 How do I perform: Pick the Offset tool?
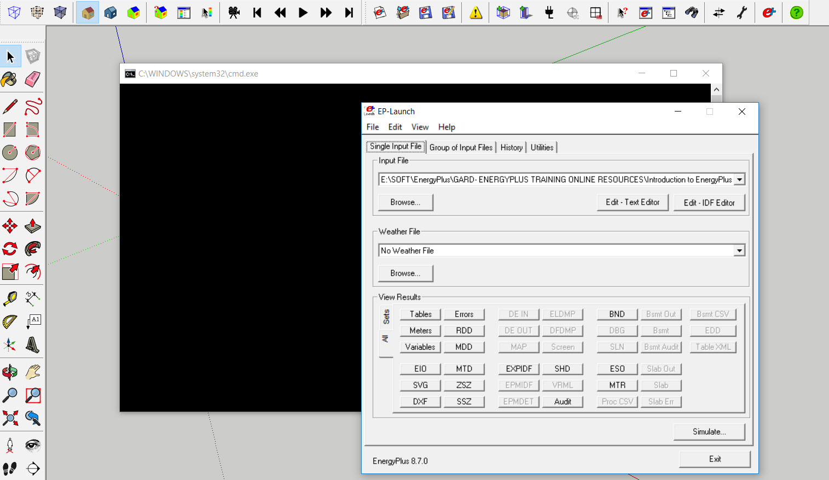(33, 272)
